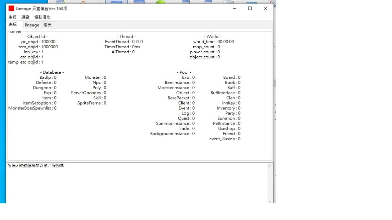The image size is (392, 220).
Task: Click the Npc : 0 database entry
Action: (x=99, y=82)
